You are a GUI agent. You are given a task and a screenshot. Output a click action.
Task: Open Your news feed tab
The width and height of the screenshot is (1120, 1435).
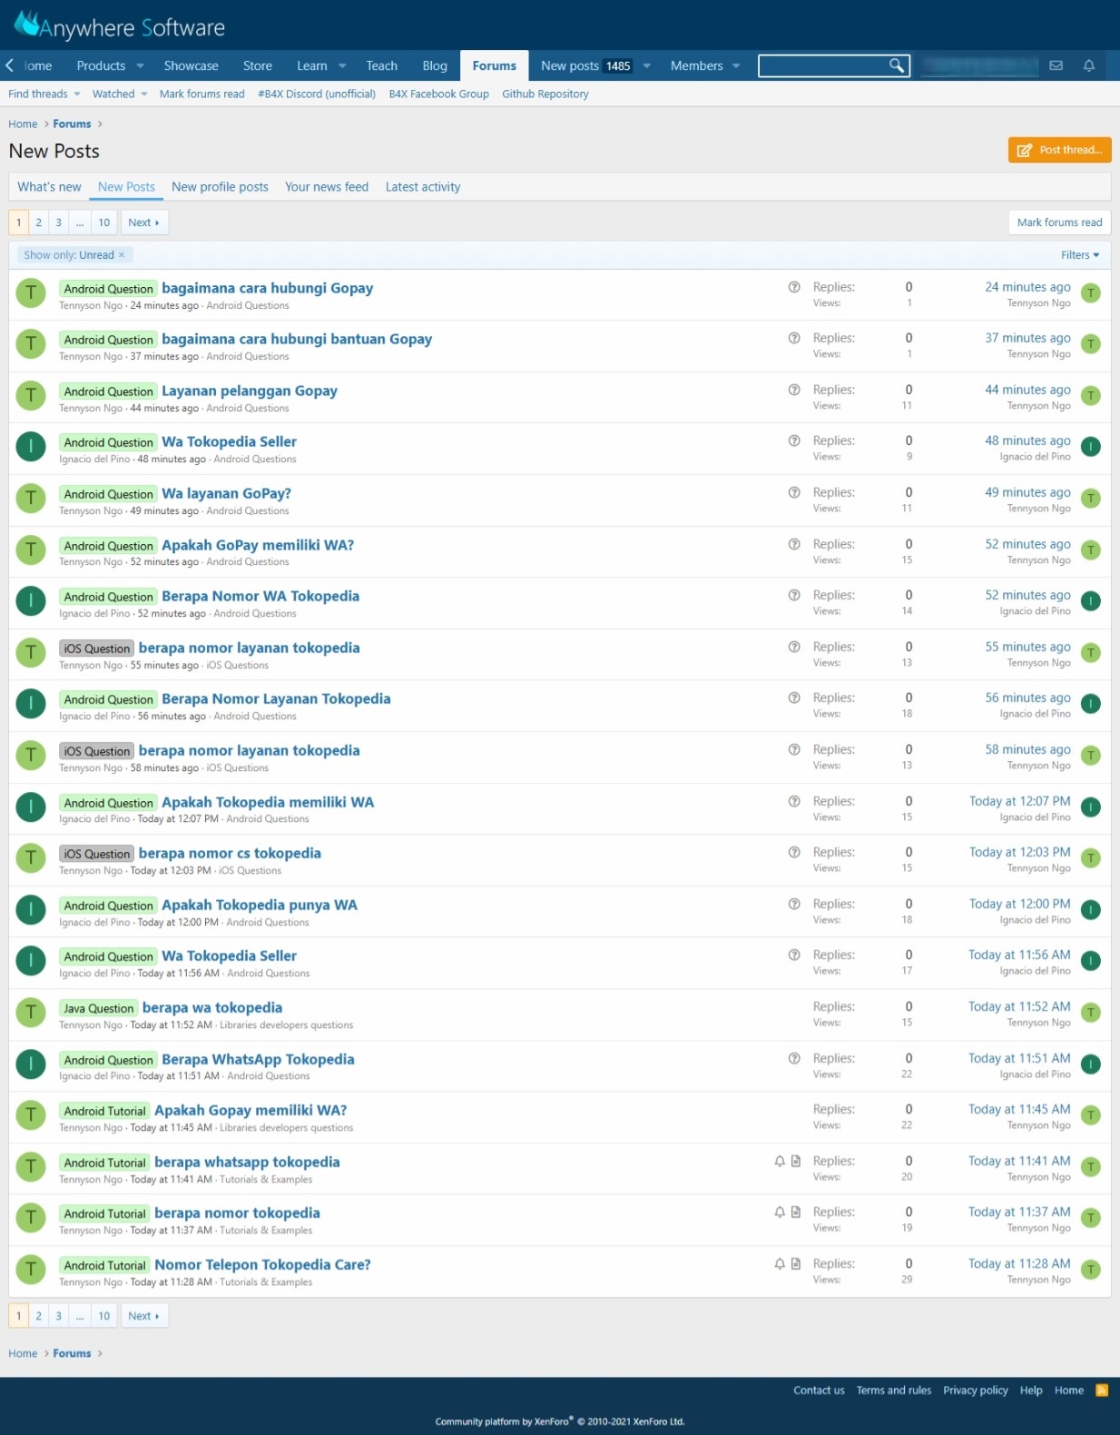coord(327,187)
